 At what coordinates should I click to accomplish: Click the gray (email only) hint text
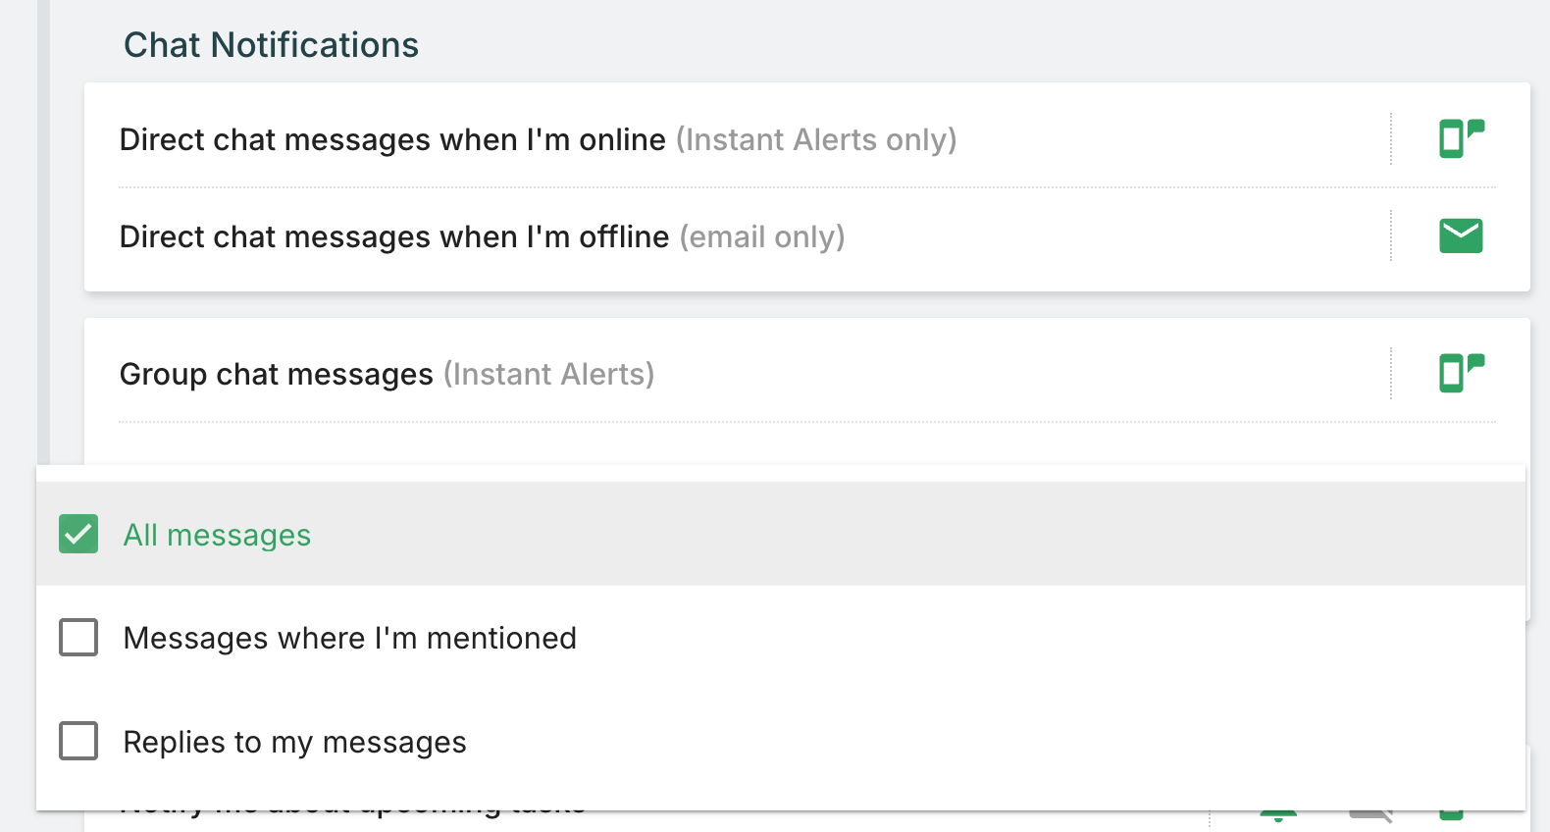click(x=762, y=236)
